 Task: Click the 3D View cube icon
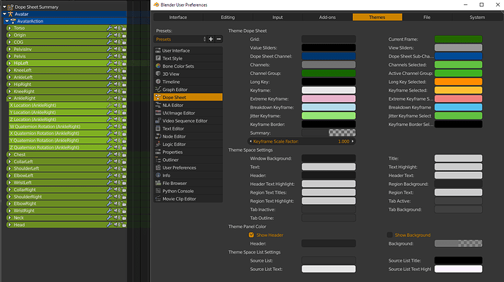point(159,74)
